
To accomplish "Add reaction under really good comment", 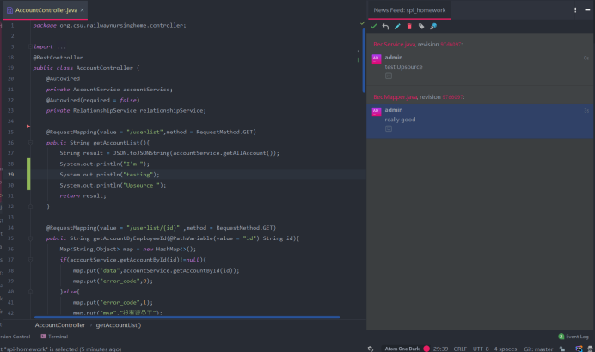I will [x=389, y=129].
